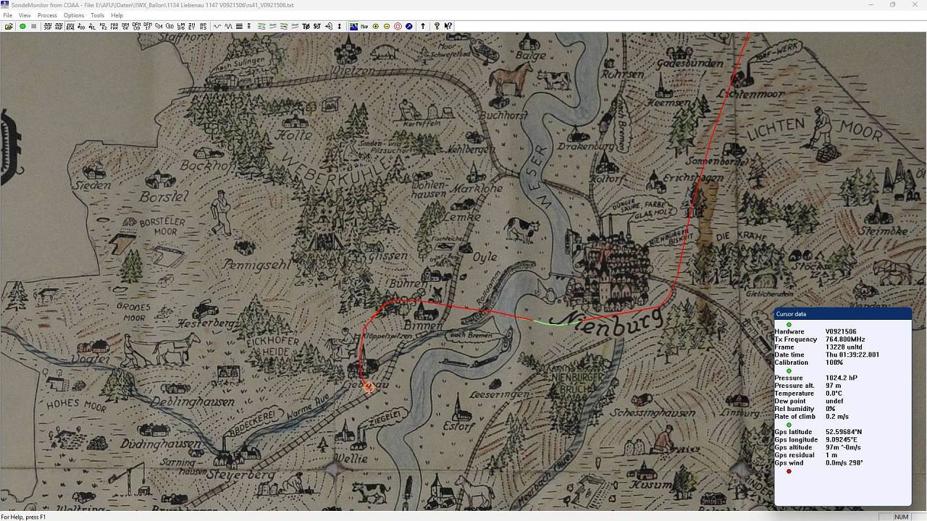Click the context help arrow icon

tap(448, 26)
